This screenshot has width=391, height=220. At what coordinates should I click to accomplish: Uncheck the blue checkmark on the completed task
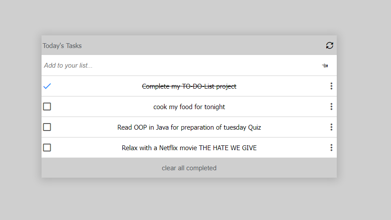coord(47,86)
